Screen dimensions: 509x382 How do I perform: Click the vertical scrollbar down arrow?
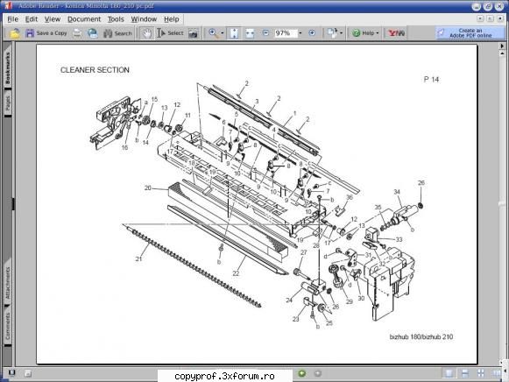point(502,363)
